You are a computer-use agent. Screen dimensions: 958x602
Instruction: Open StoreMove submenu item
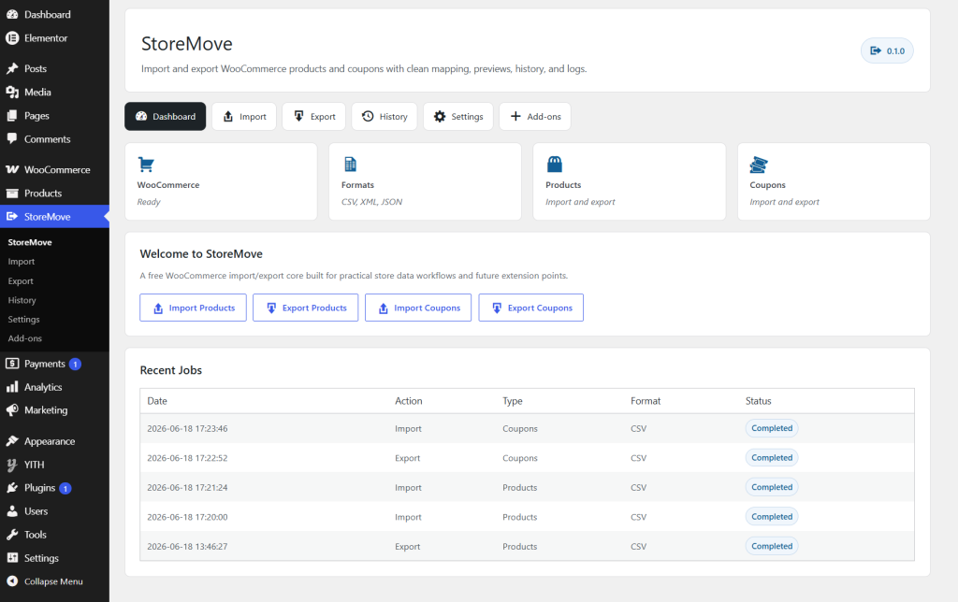30,242
